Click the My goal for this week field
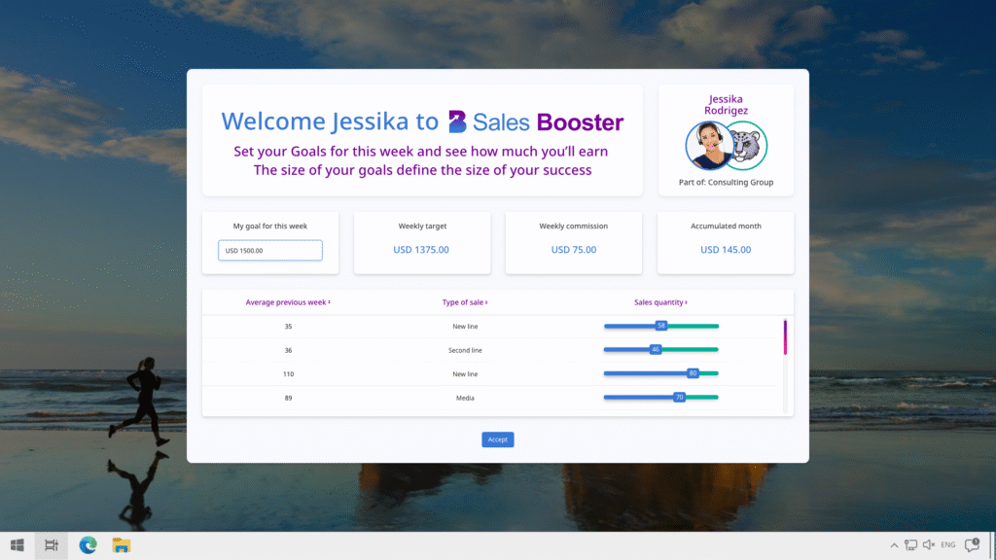Image resolution: width=996 pixels, height=560 pixels. (x=270, y=250)
